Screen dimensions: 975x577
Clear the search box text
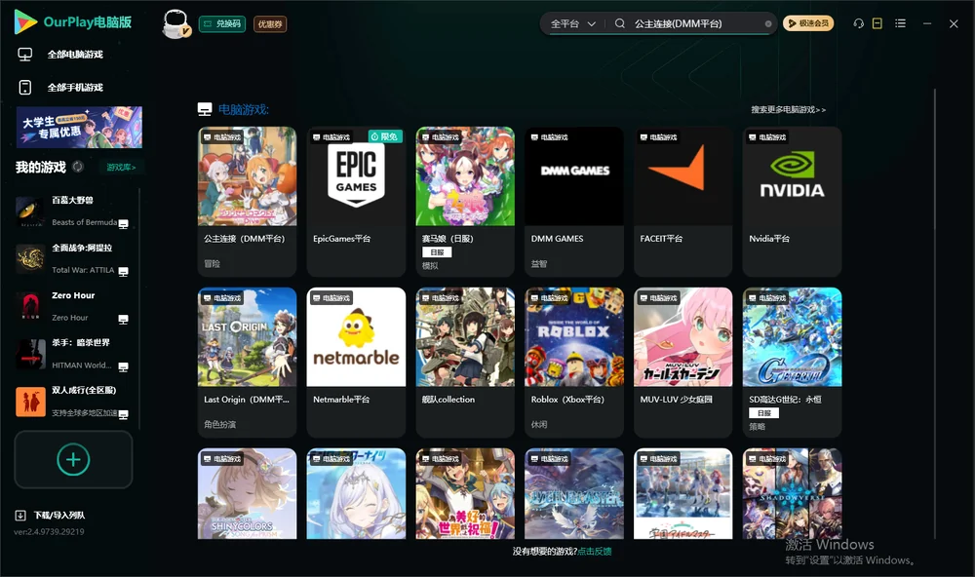click(768, 24)
